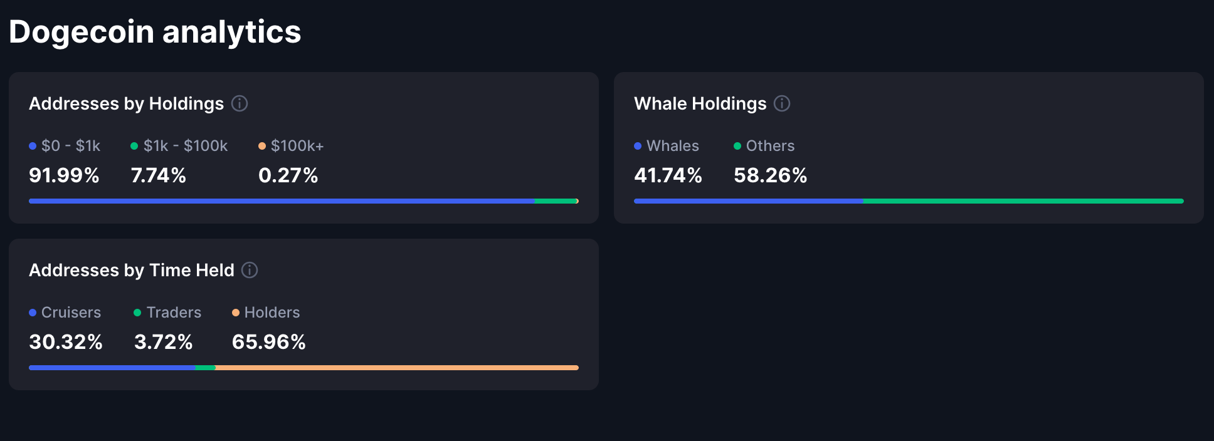Click the 65.96% Holders value
This screenshot has height=441, width=1214.
tap(268, 342)
